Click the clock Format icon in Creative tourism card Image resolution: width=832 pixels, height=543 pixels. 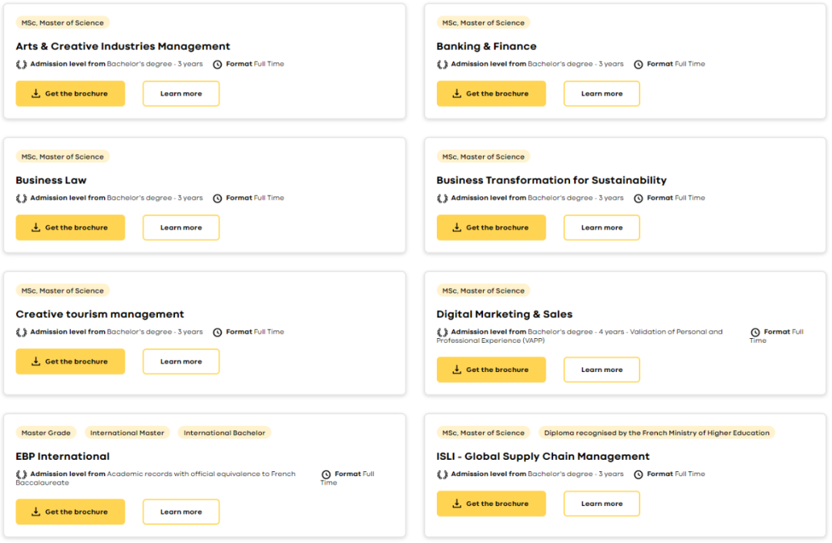click(x=217, y=333)
